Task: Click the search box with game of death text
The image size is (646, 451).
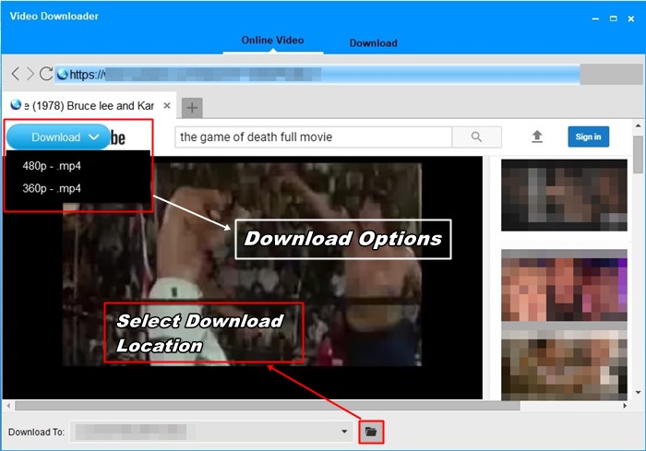Action: 314,136
